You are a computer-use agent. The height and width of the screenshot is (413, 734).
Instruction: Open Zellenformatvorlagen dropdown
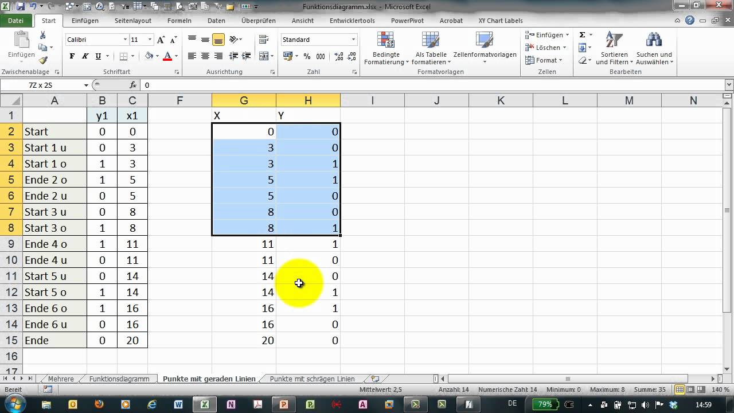(485, 48)
